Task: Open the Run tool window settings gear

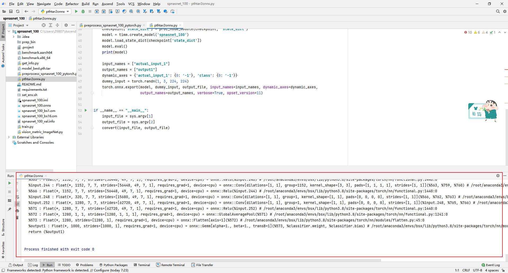Action: coord(498,176)
